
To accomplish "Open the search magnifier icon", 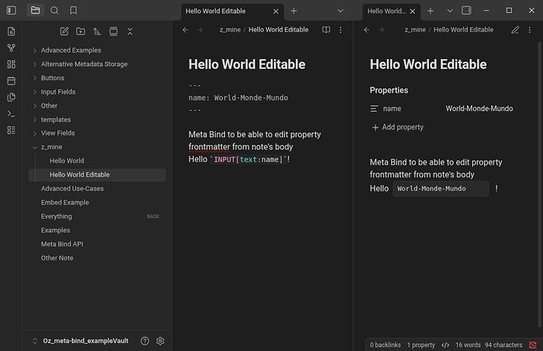I will 54,10.
